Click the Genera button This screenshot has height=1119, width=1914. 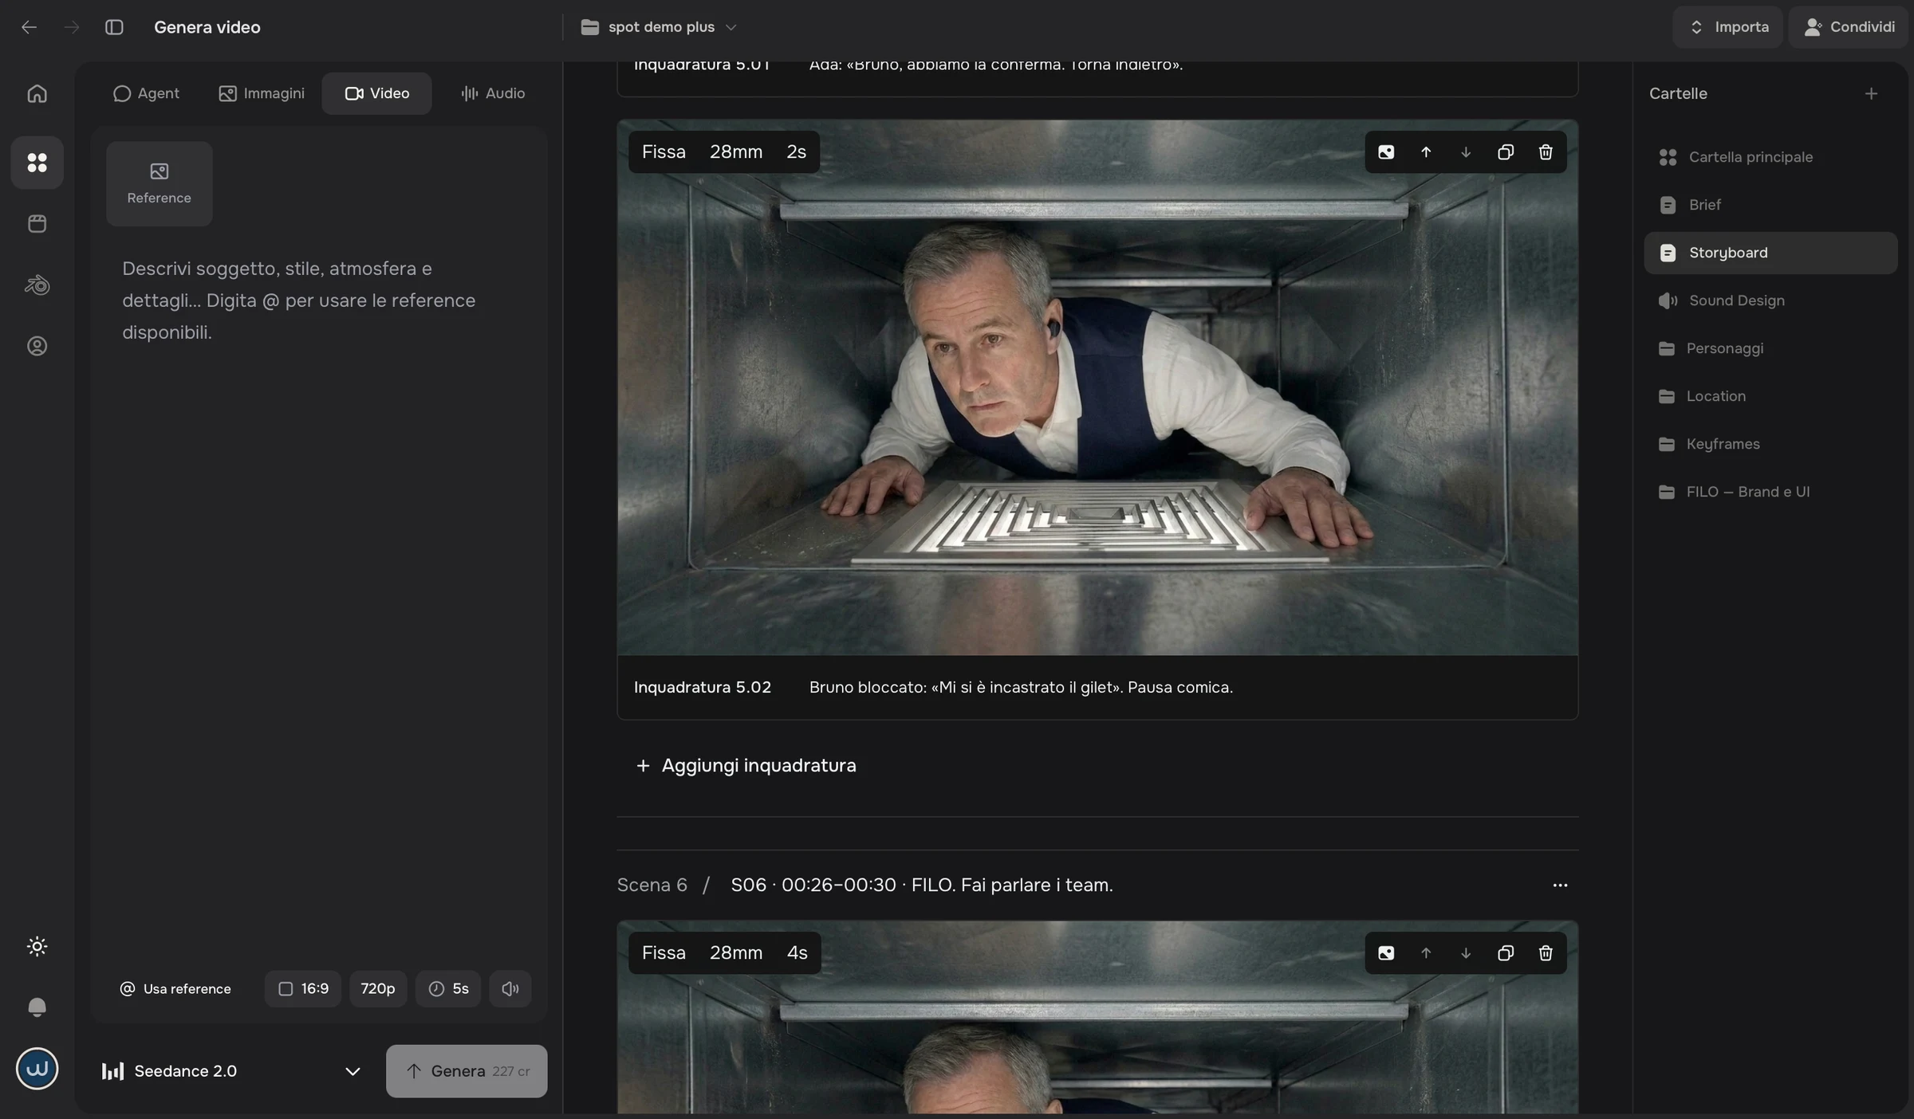(x=467, y=1071)
